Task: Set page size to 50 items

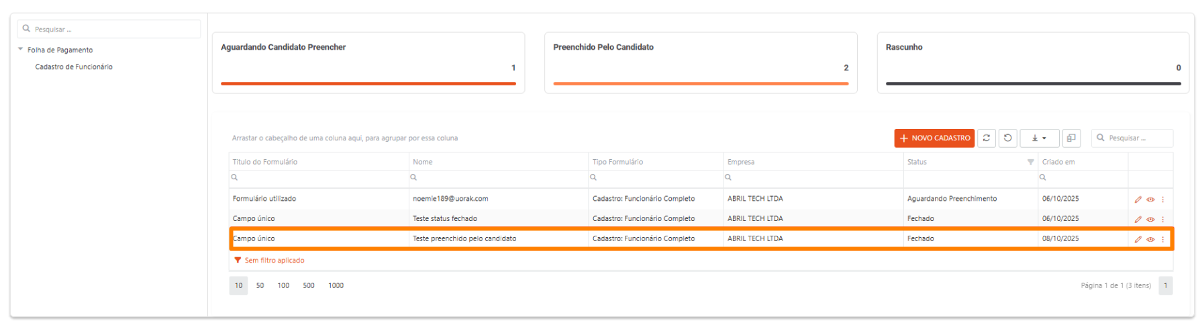Action: (260, 286)
